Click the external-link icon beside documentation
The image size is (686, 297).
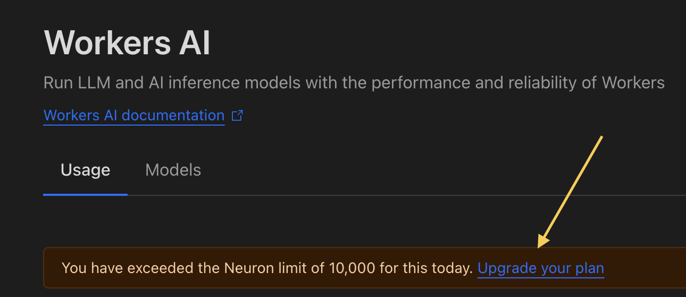pyautogui.click(x=238, y=115)
